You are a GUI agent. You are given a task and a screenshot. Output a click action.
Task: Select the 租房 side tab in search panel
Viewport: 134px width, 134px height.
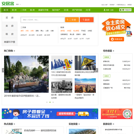click(10, 34)
